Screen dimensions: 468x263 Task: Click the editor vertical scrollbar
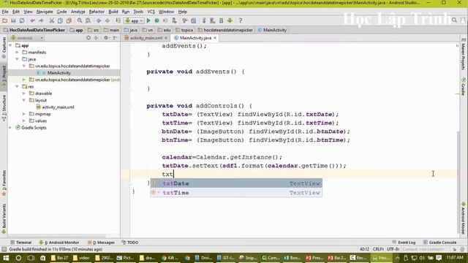tap(458, 182)
